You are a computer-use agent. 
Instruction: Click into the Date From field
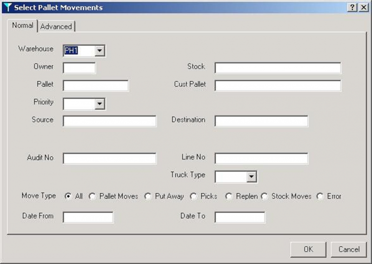click(x=88, y=217)
